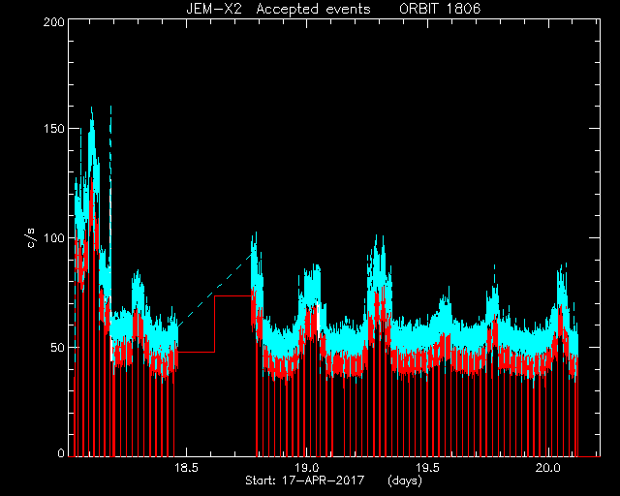Click the x-axis tick label 18.5
Screen dimensions: 620x496
186,468
